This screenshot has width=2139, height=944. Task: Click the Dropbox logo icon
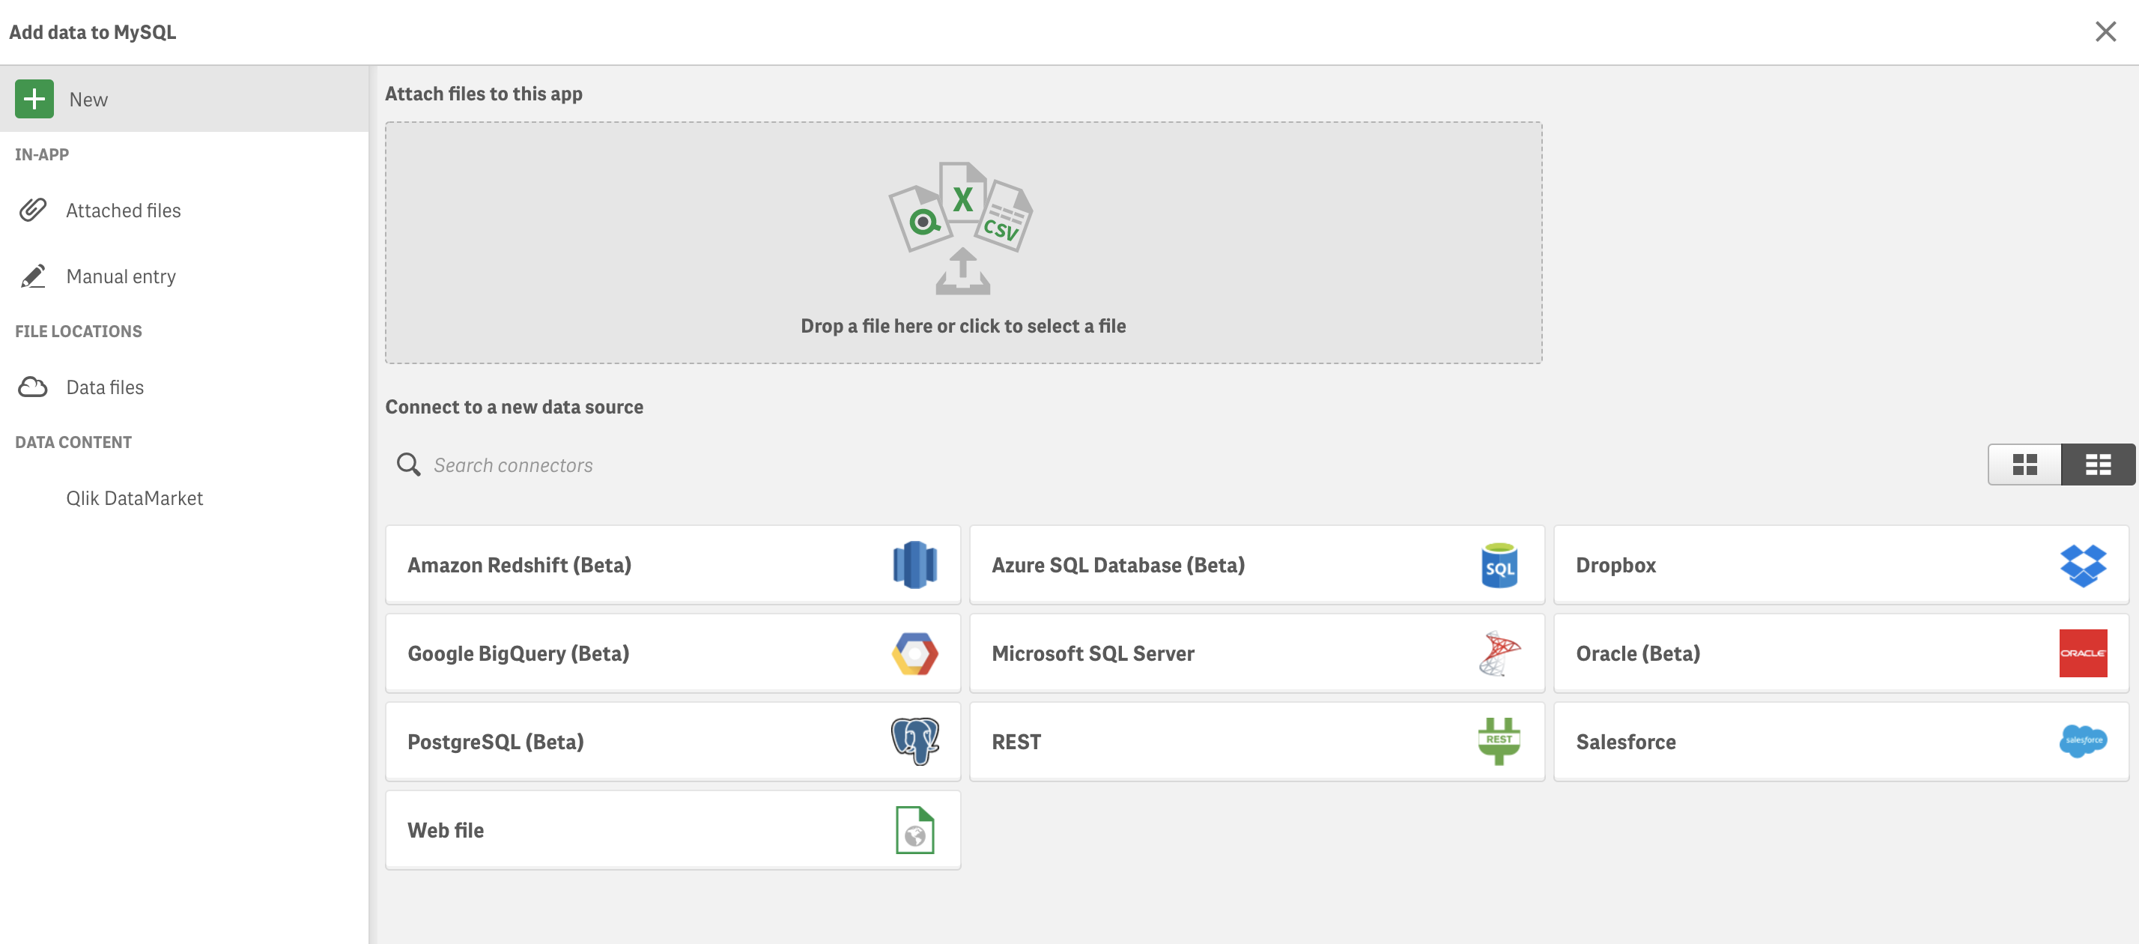click(2083, 565)
